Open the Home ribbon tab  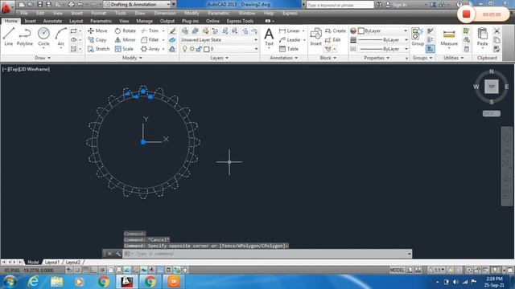tap(10, 21)
